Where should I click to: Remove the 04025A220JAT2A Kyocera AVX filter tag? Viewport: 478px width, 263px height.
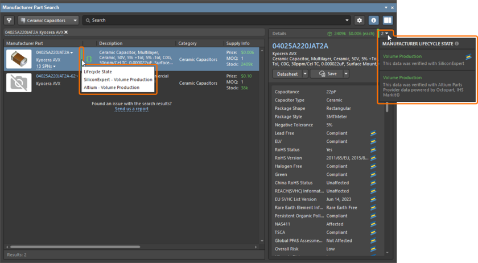pyautogui.click(x=66, y=32)
